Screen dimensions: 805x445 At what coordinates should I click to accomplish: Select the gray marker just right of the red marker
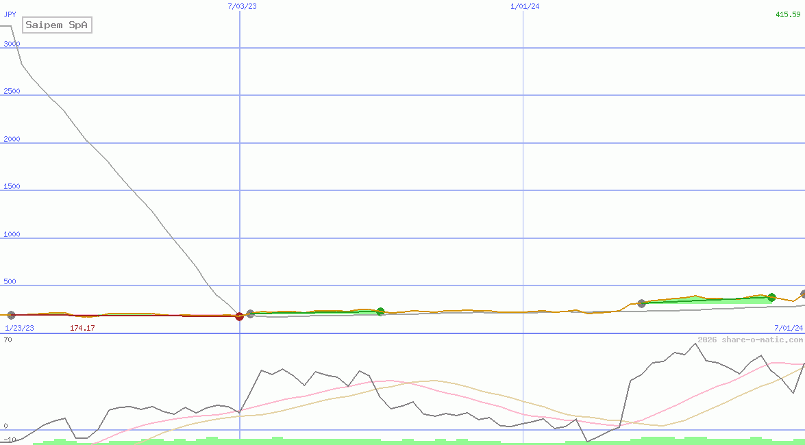(250, 314)
